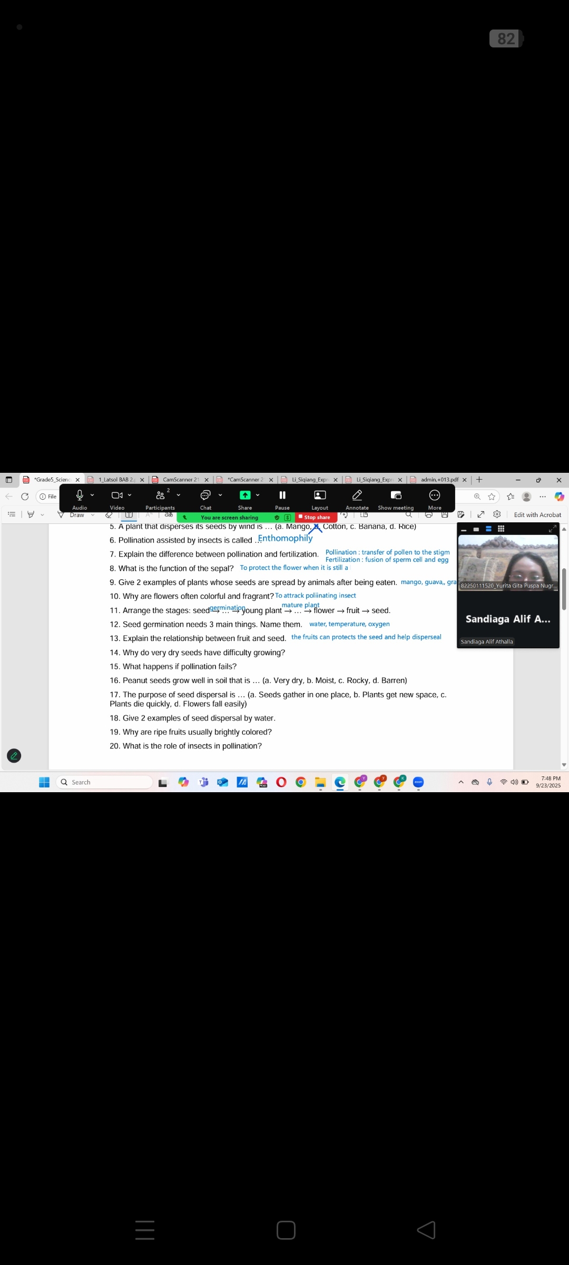Pause the screen share

point(282,495)
